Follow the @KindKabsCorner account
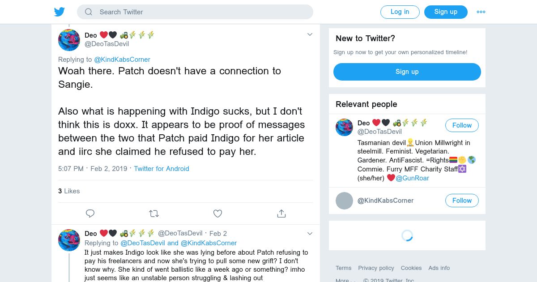This screenshot has width=537, height=282. coord(461,201)
